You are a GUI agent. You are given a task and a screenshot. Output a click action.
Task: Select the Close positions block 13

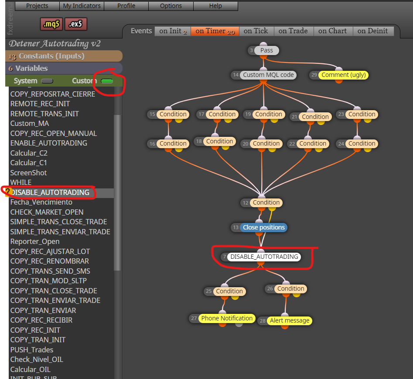click(264, 227)
